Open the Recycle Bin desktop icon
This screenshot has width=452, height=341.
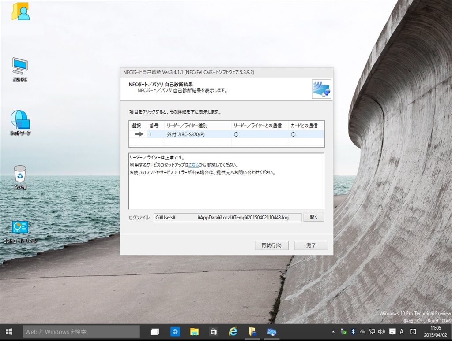click(x=20, y=174)
